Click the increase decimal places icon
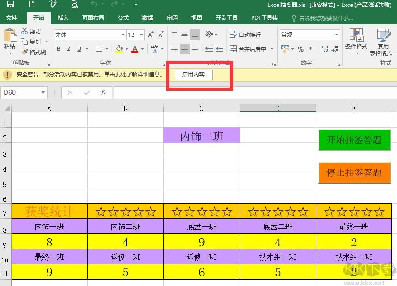The width and height of the screenshot is (397, 286). 325,49
